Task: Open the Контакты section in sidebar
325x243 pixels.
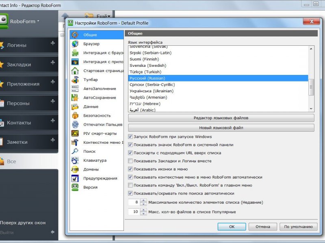Action: coord(29,123)
